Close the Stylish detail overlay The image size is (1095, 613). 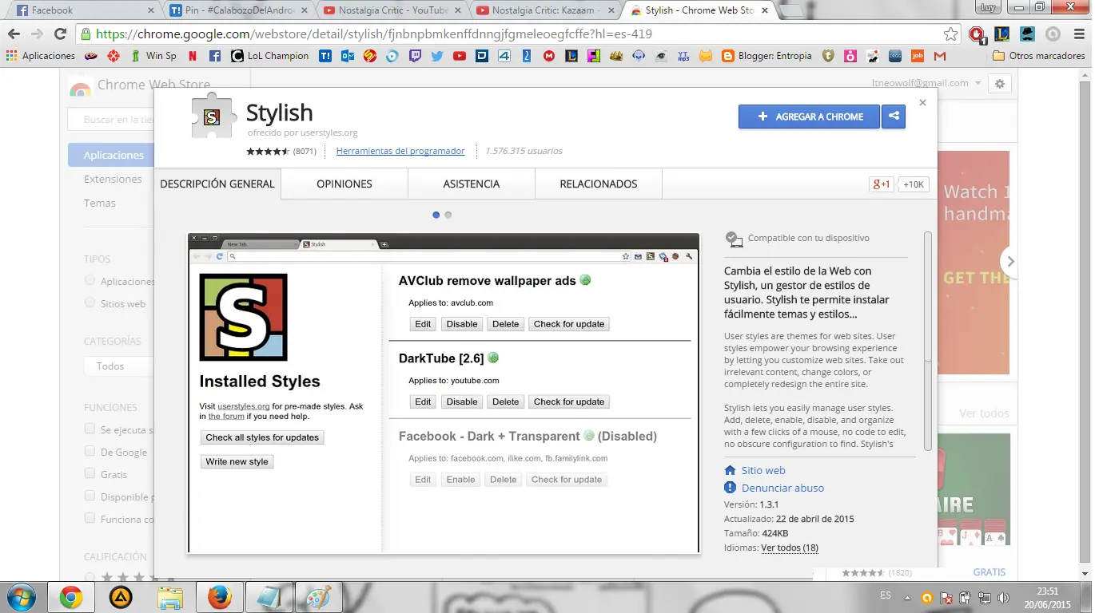[x=922, y=103]
